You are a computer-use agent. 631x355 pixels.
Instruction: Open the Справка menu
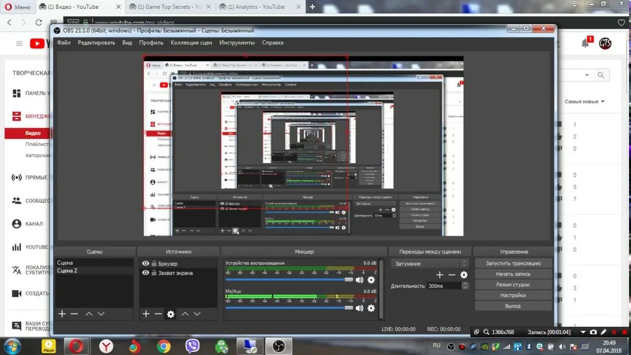click(273, 43)
